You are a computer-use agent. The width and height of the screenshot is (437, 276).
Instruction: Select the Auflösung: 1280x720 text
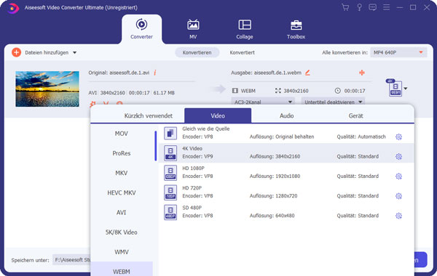(273, 196)
